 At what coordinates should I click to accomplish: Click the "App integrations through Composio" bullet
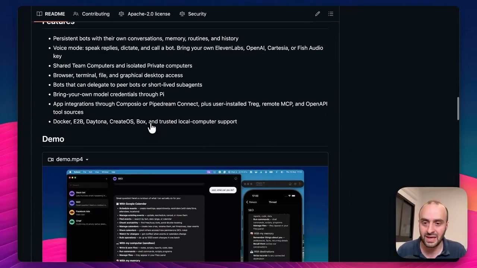tap(190, 108)
